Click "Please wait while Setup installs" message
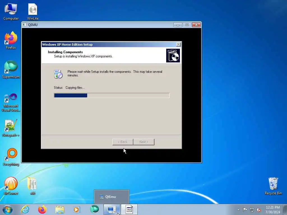 pyautogui.click(x=115, y=73)
